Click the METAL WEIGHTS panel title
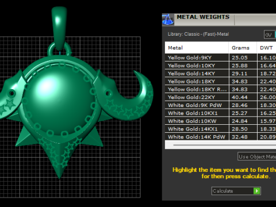276x207 pixels. 203,17
